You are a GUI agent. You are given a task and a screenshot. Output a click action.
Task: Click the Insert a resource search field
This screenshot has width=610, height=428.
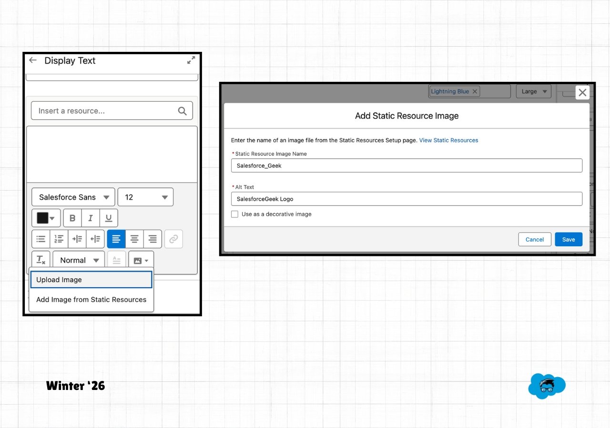coord(112,111)
